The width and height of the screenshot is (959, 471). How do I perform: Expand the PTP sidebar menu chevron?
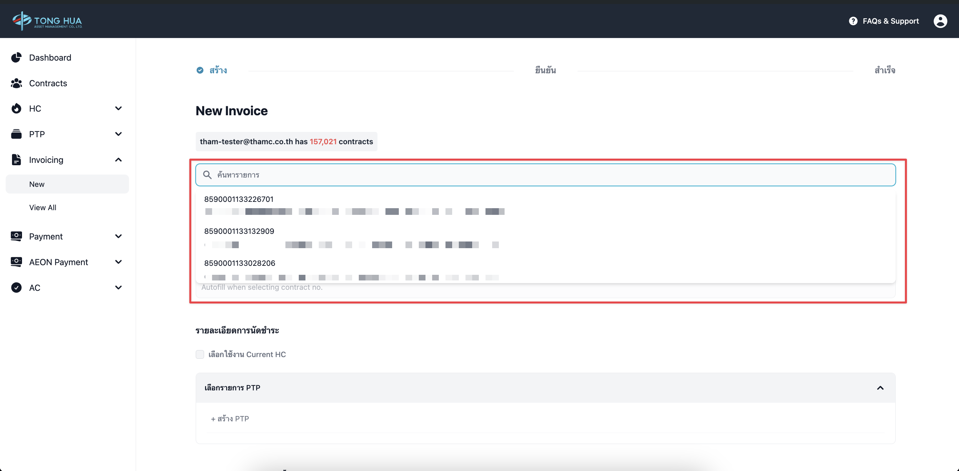click(x=118, y=134)
